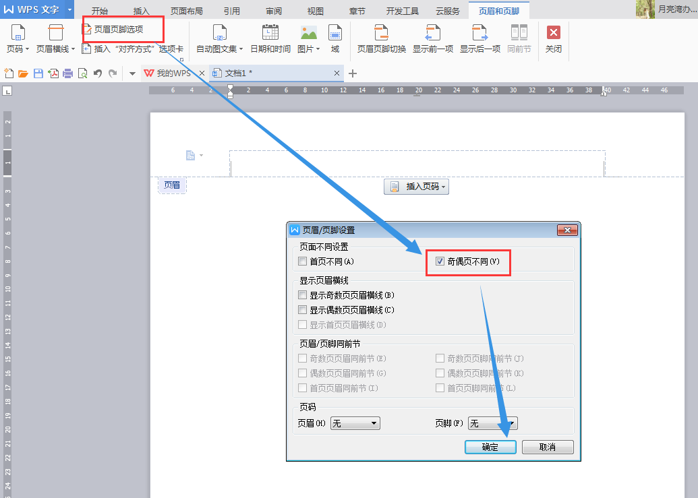
Task: Click the 页眉 label tag
Action: [172, 185]
